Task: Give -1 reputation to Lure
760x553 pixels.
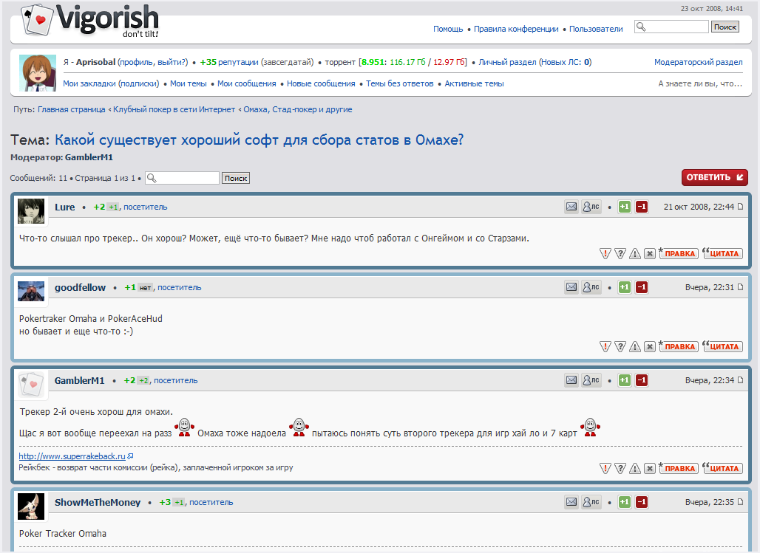Action: coord(642,207)
